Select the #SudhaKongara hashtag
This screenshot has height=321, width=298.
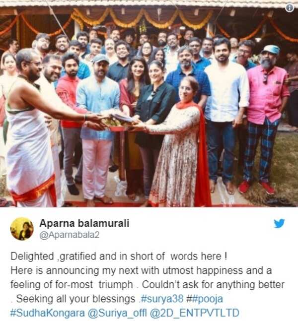(x=47, y=313)
